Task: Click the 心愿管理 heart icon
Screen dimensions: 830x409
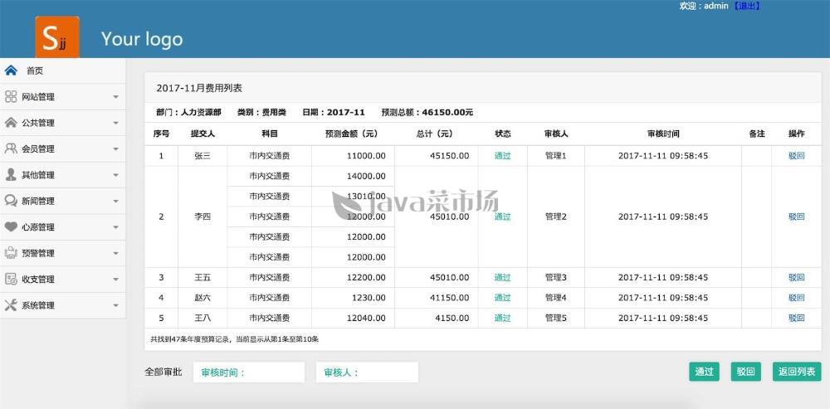Action: [x=11, y=226]
